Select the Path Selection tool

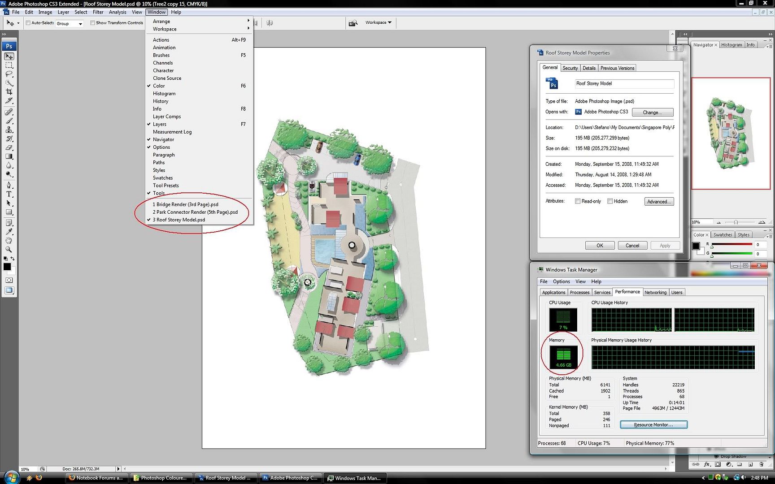pyautogui.click(x=9, y=203)
